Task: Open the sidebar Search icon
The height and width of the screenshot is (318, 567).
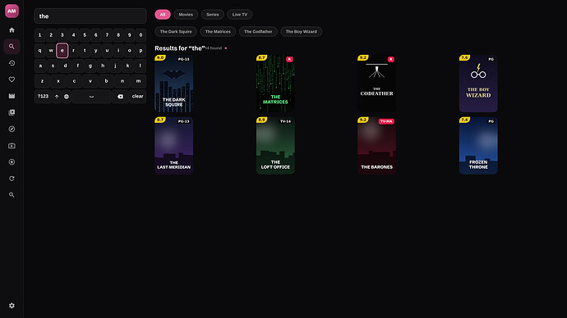Action: click(12, 47)
